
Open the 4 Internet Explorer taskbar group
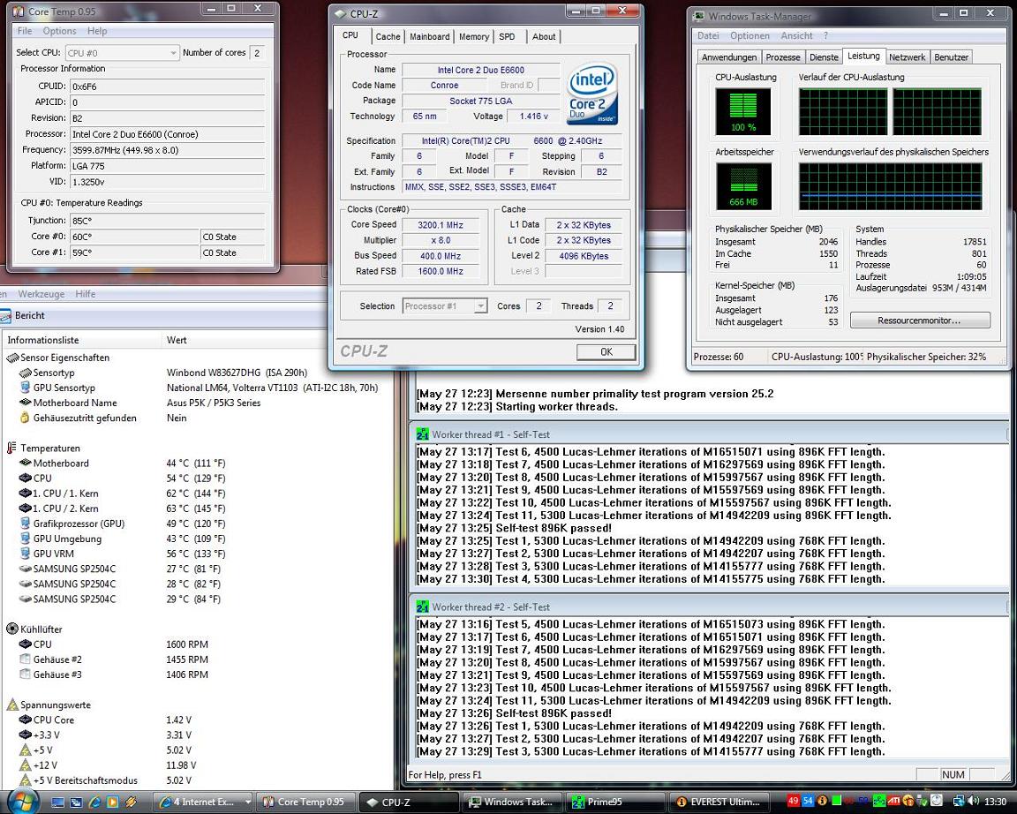tap(204, 803)
